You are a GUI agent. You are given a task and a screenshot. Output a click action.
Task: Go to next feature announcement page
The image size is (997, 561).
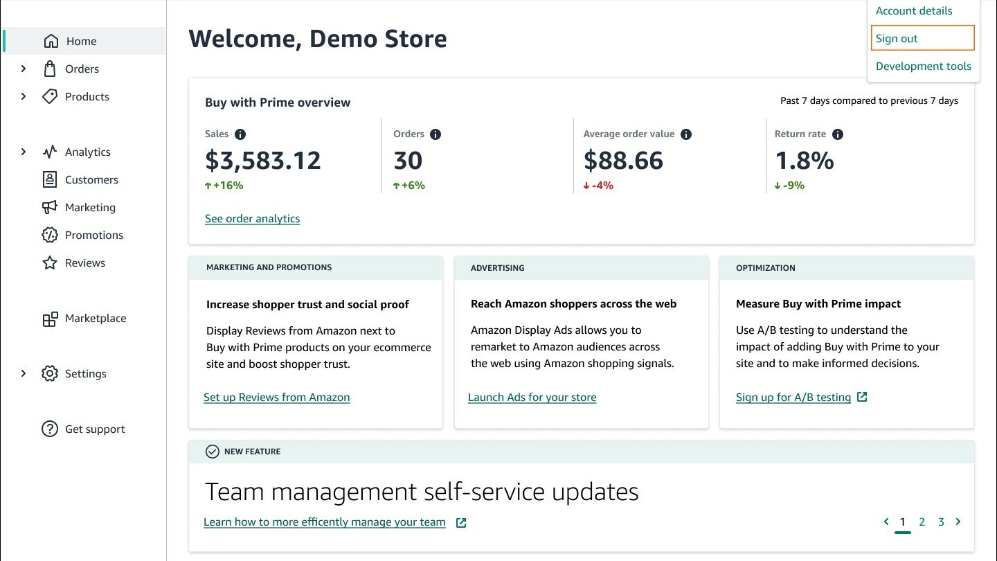[x=958, y=522]
